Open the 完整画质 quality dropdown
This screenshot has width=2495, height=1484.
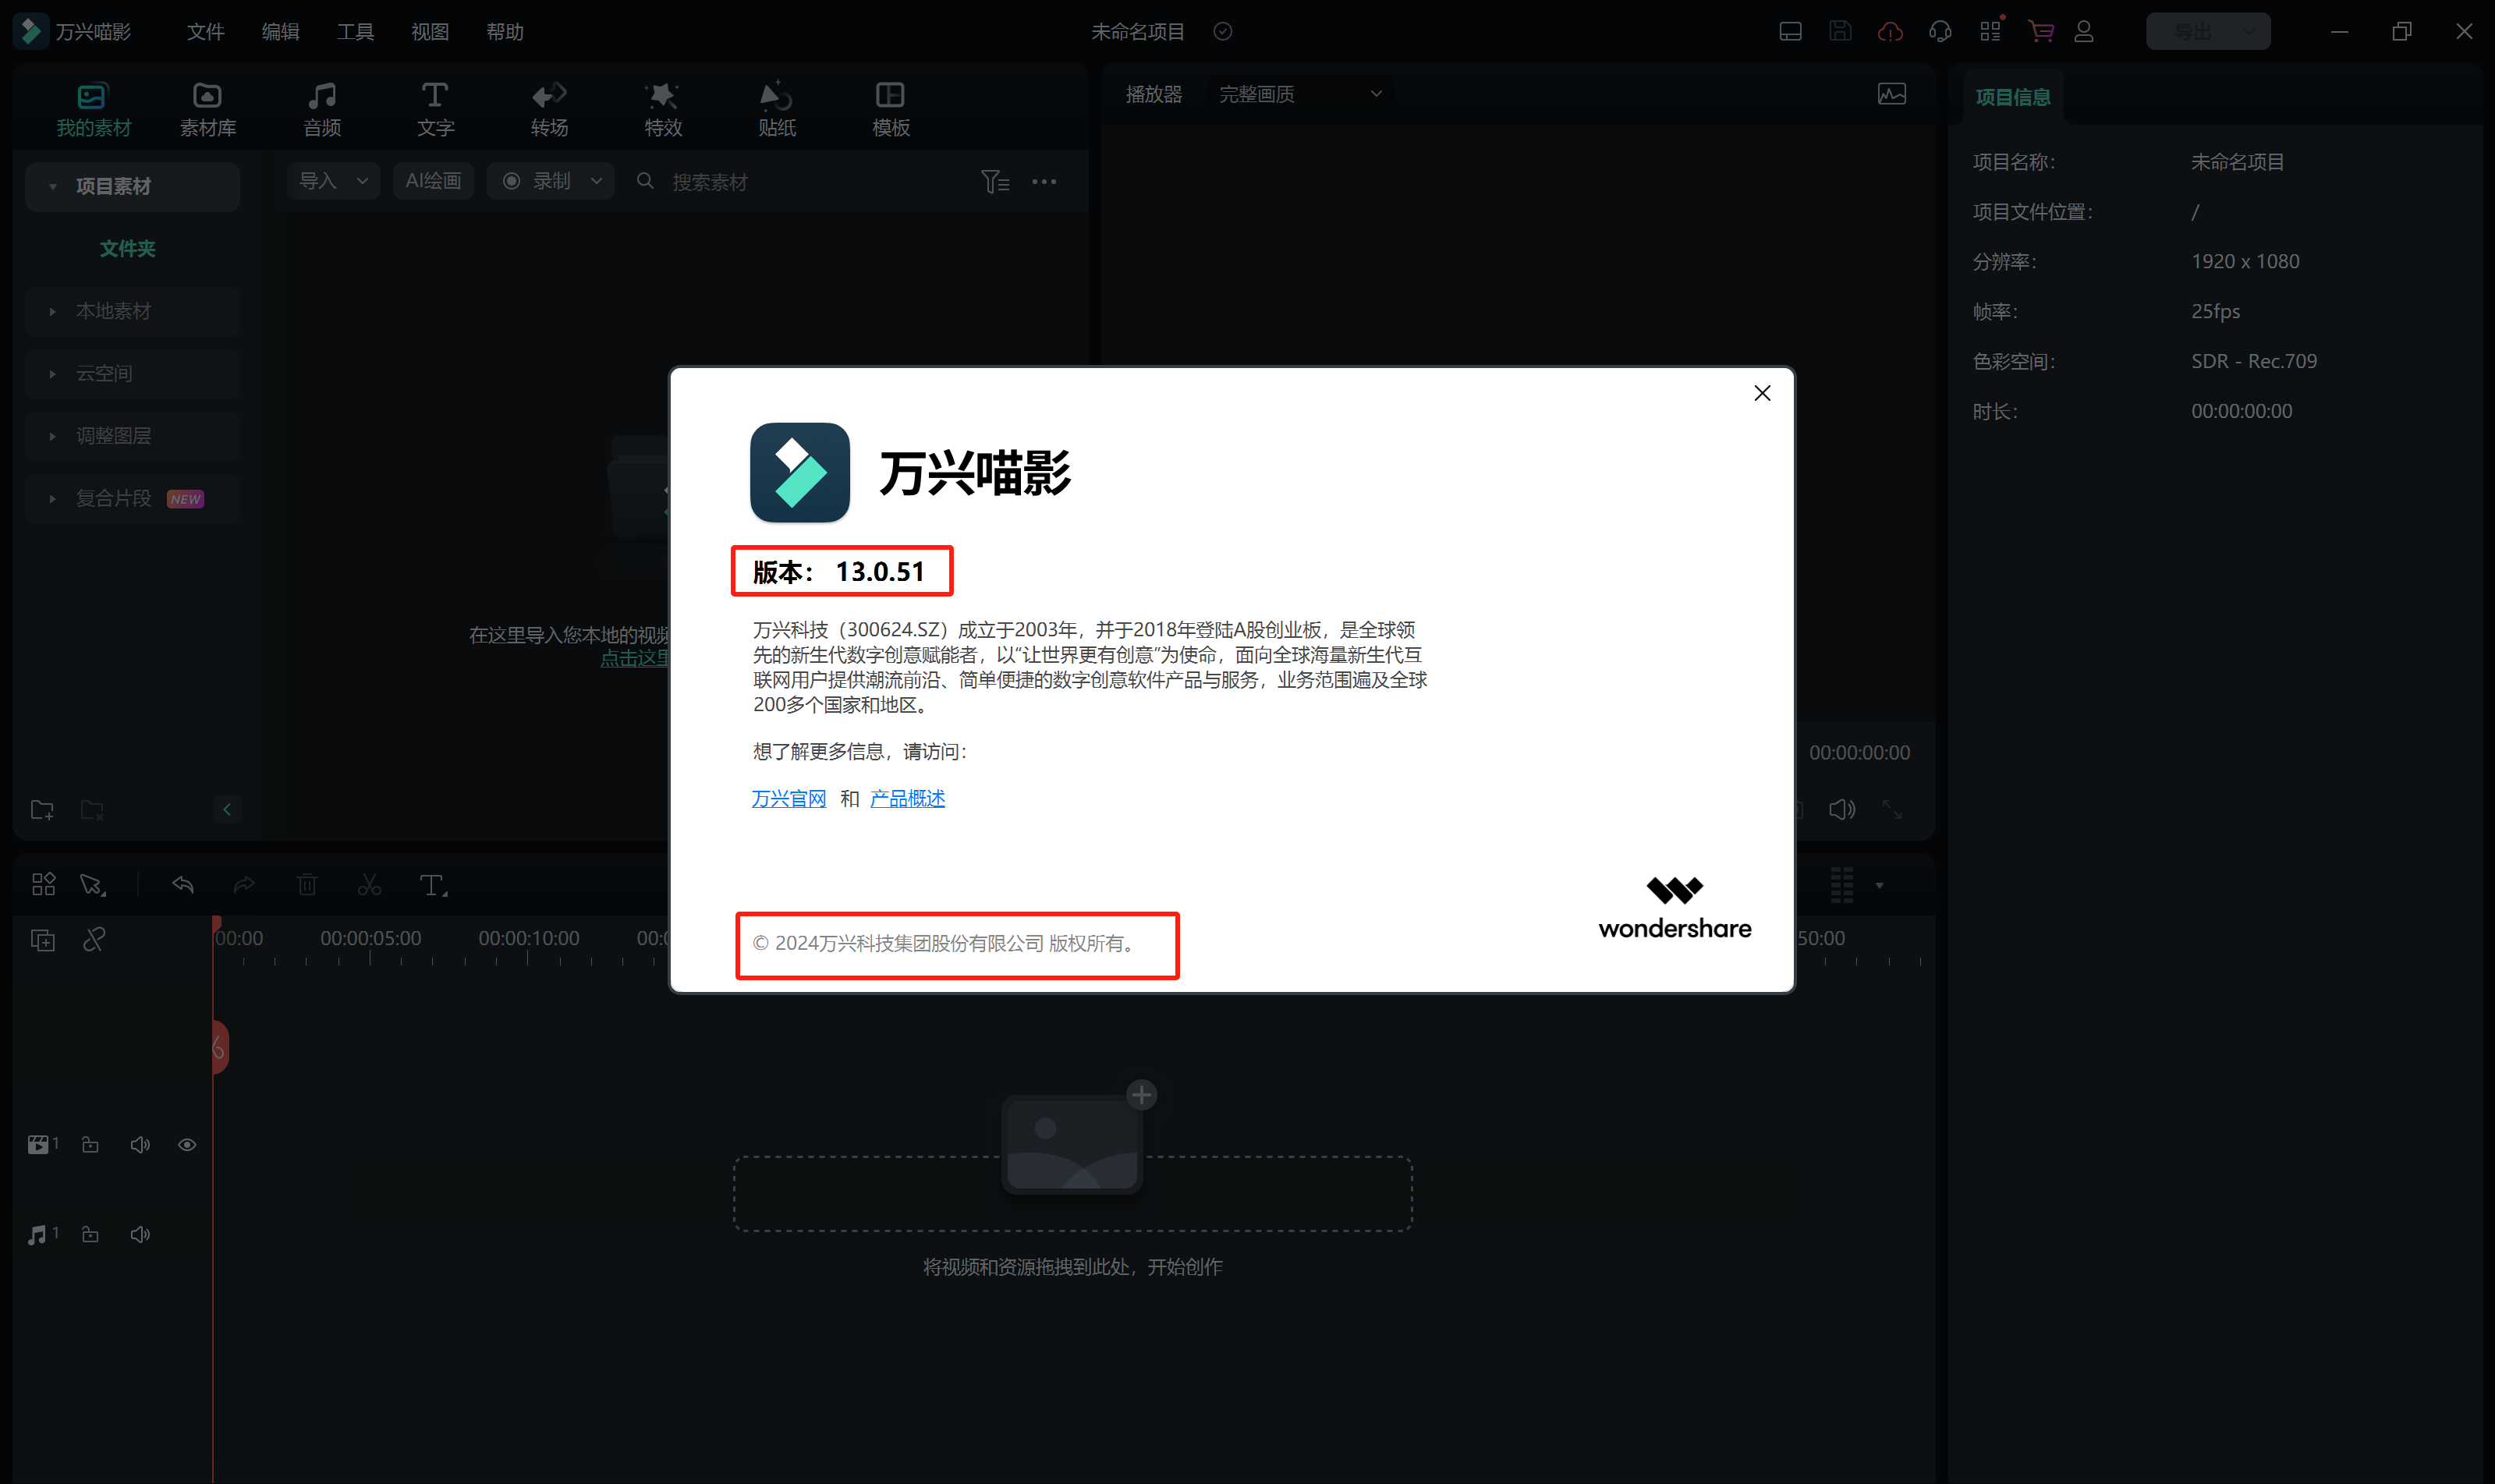(1297, 93)
